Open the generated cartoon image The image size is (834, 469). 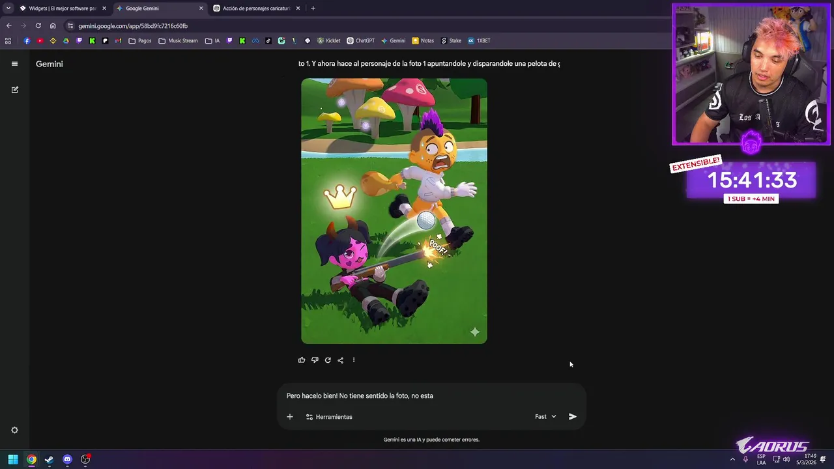point(394,211)
